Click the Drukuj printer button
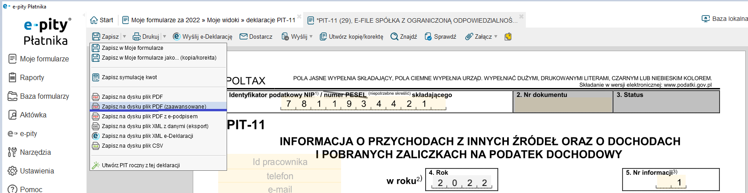Image resolution: width=748 pixels, height=193 pixels. point(146,36)
